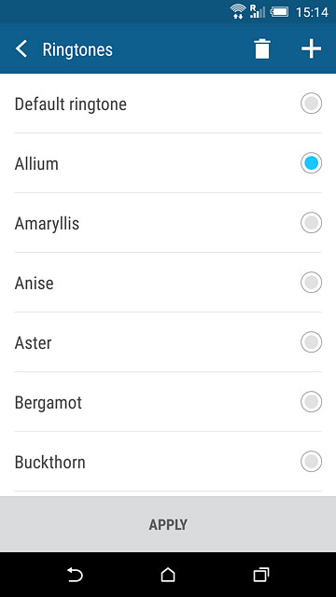
Task: Tap the Wi-Fi status icon
Action: pos(238,11)
